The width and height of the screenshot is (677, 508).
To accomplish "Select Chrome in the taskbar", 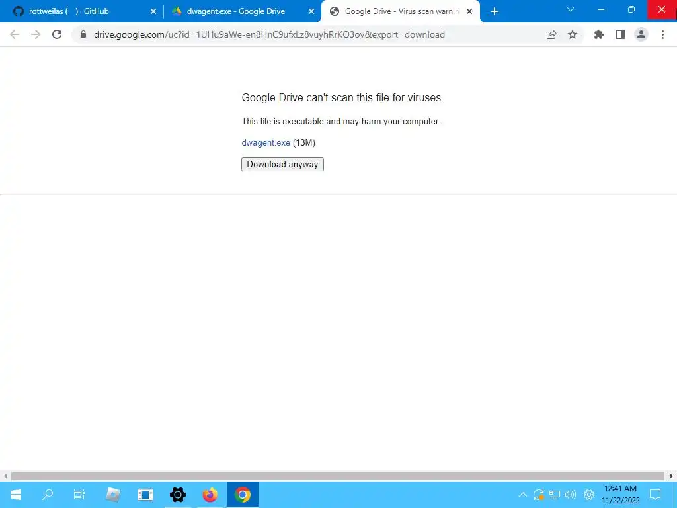I will pyautogui.click(x=243, y=495).
